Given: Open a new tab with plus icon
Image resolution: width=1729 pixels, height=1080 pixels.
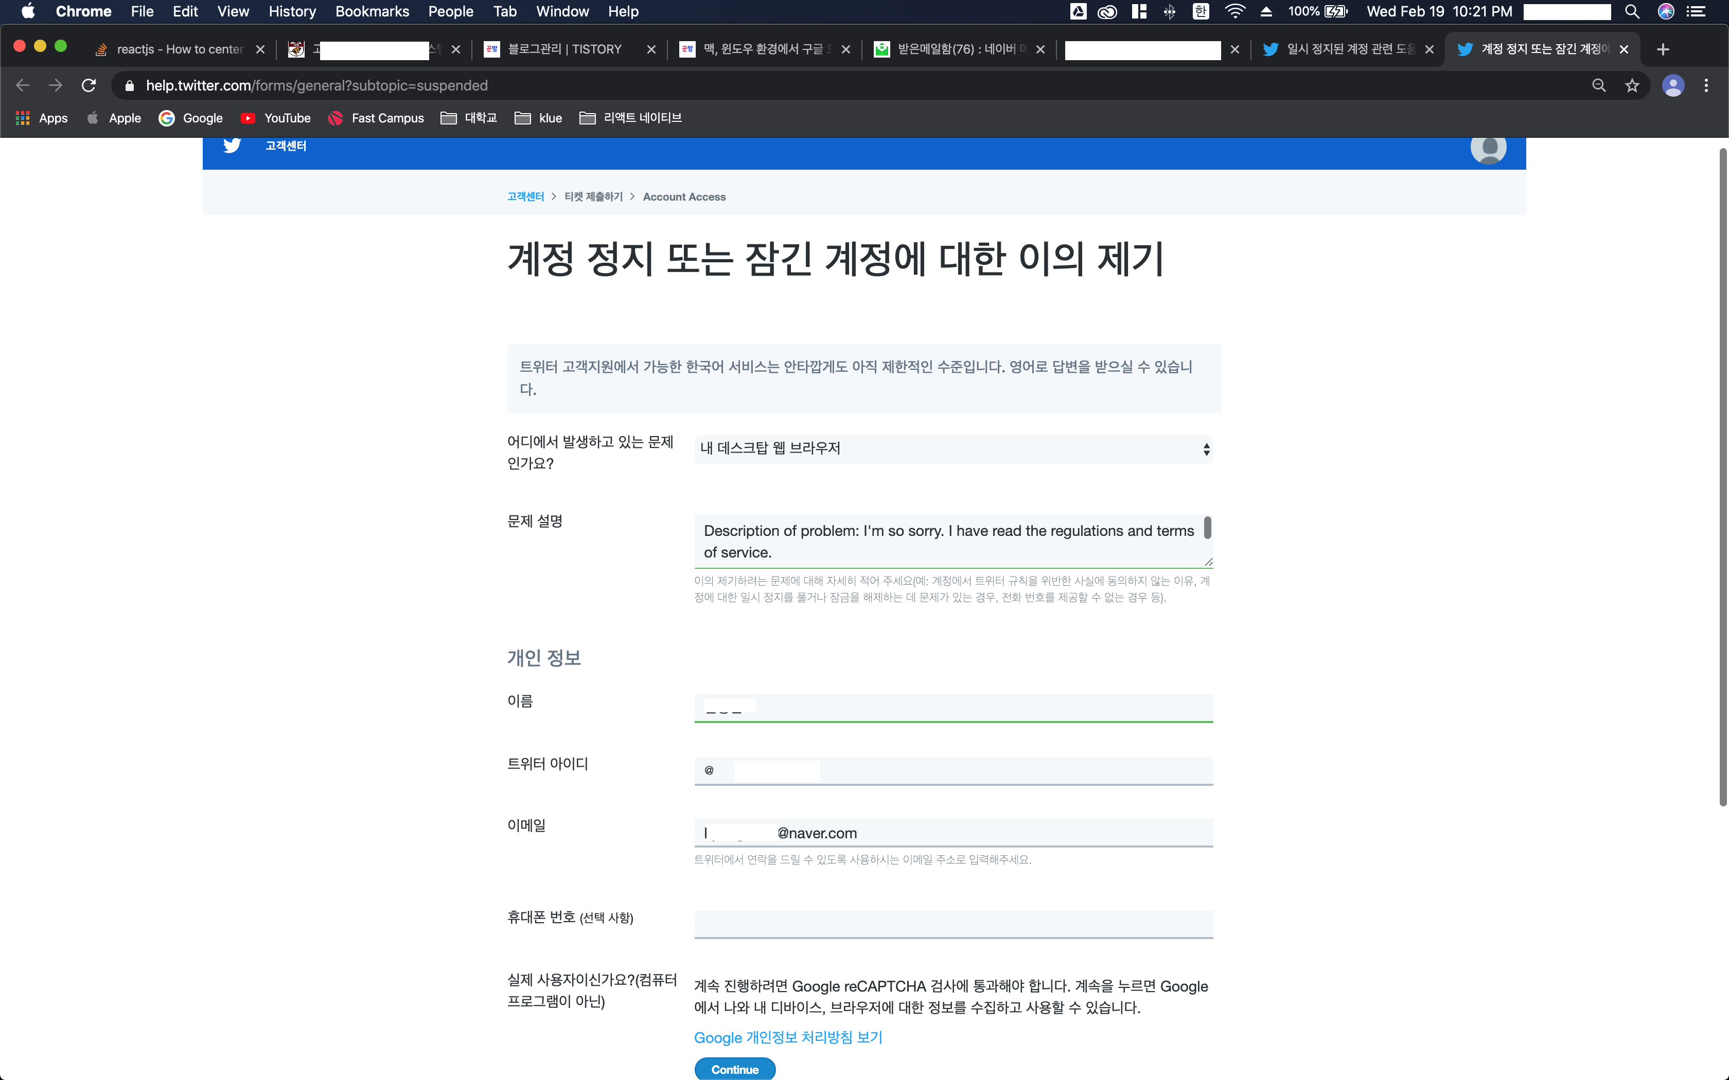Looking at the screenshot, I should click(1663, 49).
